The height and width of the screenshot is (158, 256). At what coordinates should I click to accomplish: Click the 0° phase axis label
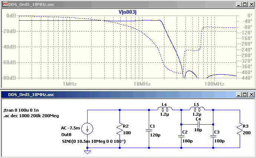250,16
